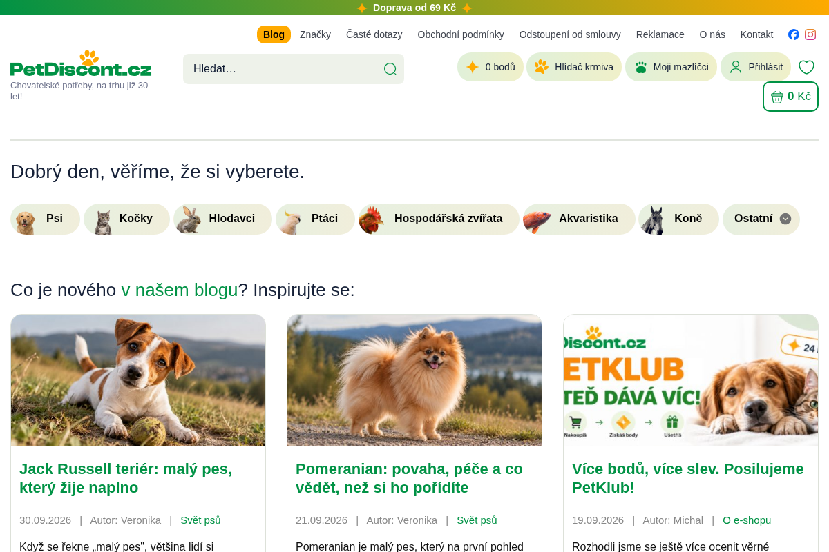Click the O e-shopu category tag

point(747,520)
